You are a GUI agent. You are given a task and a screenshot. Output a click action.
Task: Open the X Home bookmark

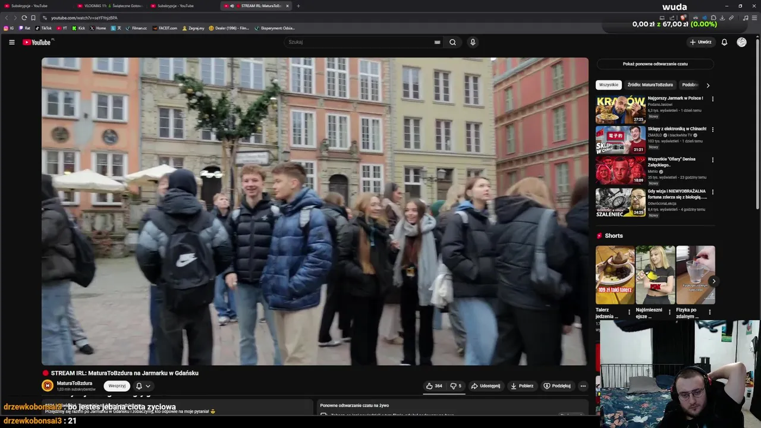[x=98, y=28]
